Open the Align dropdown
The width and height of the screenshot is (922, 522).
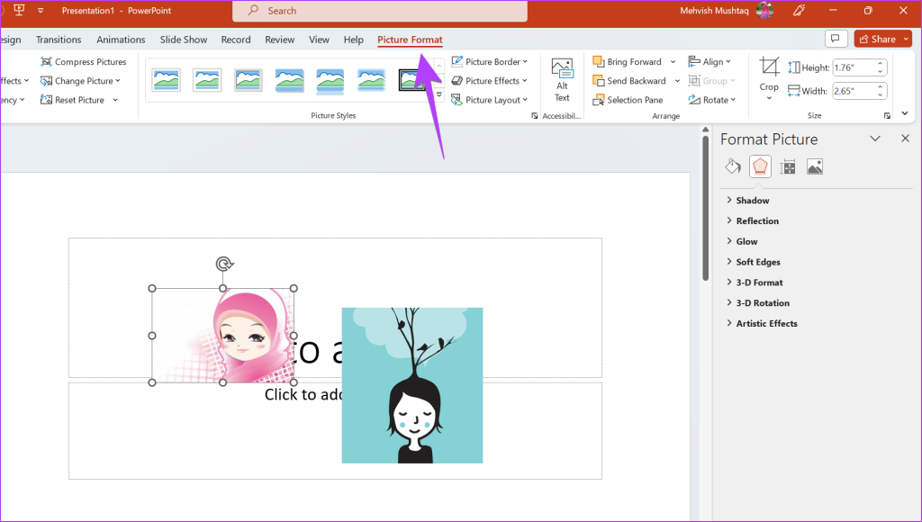click(x=710, y=62)
